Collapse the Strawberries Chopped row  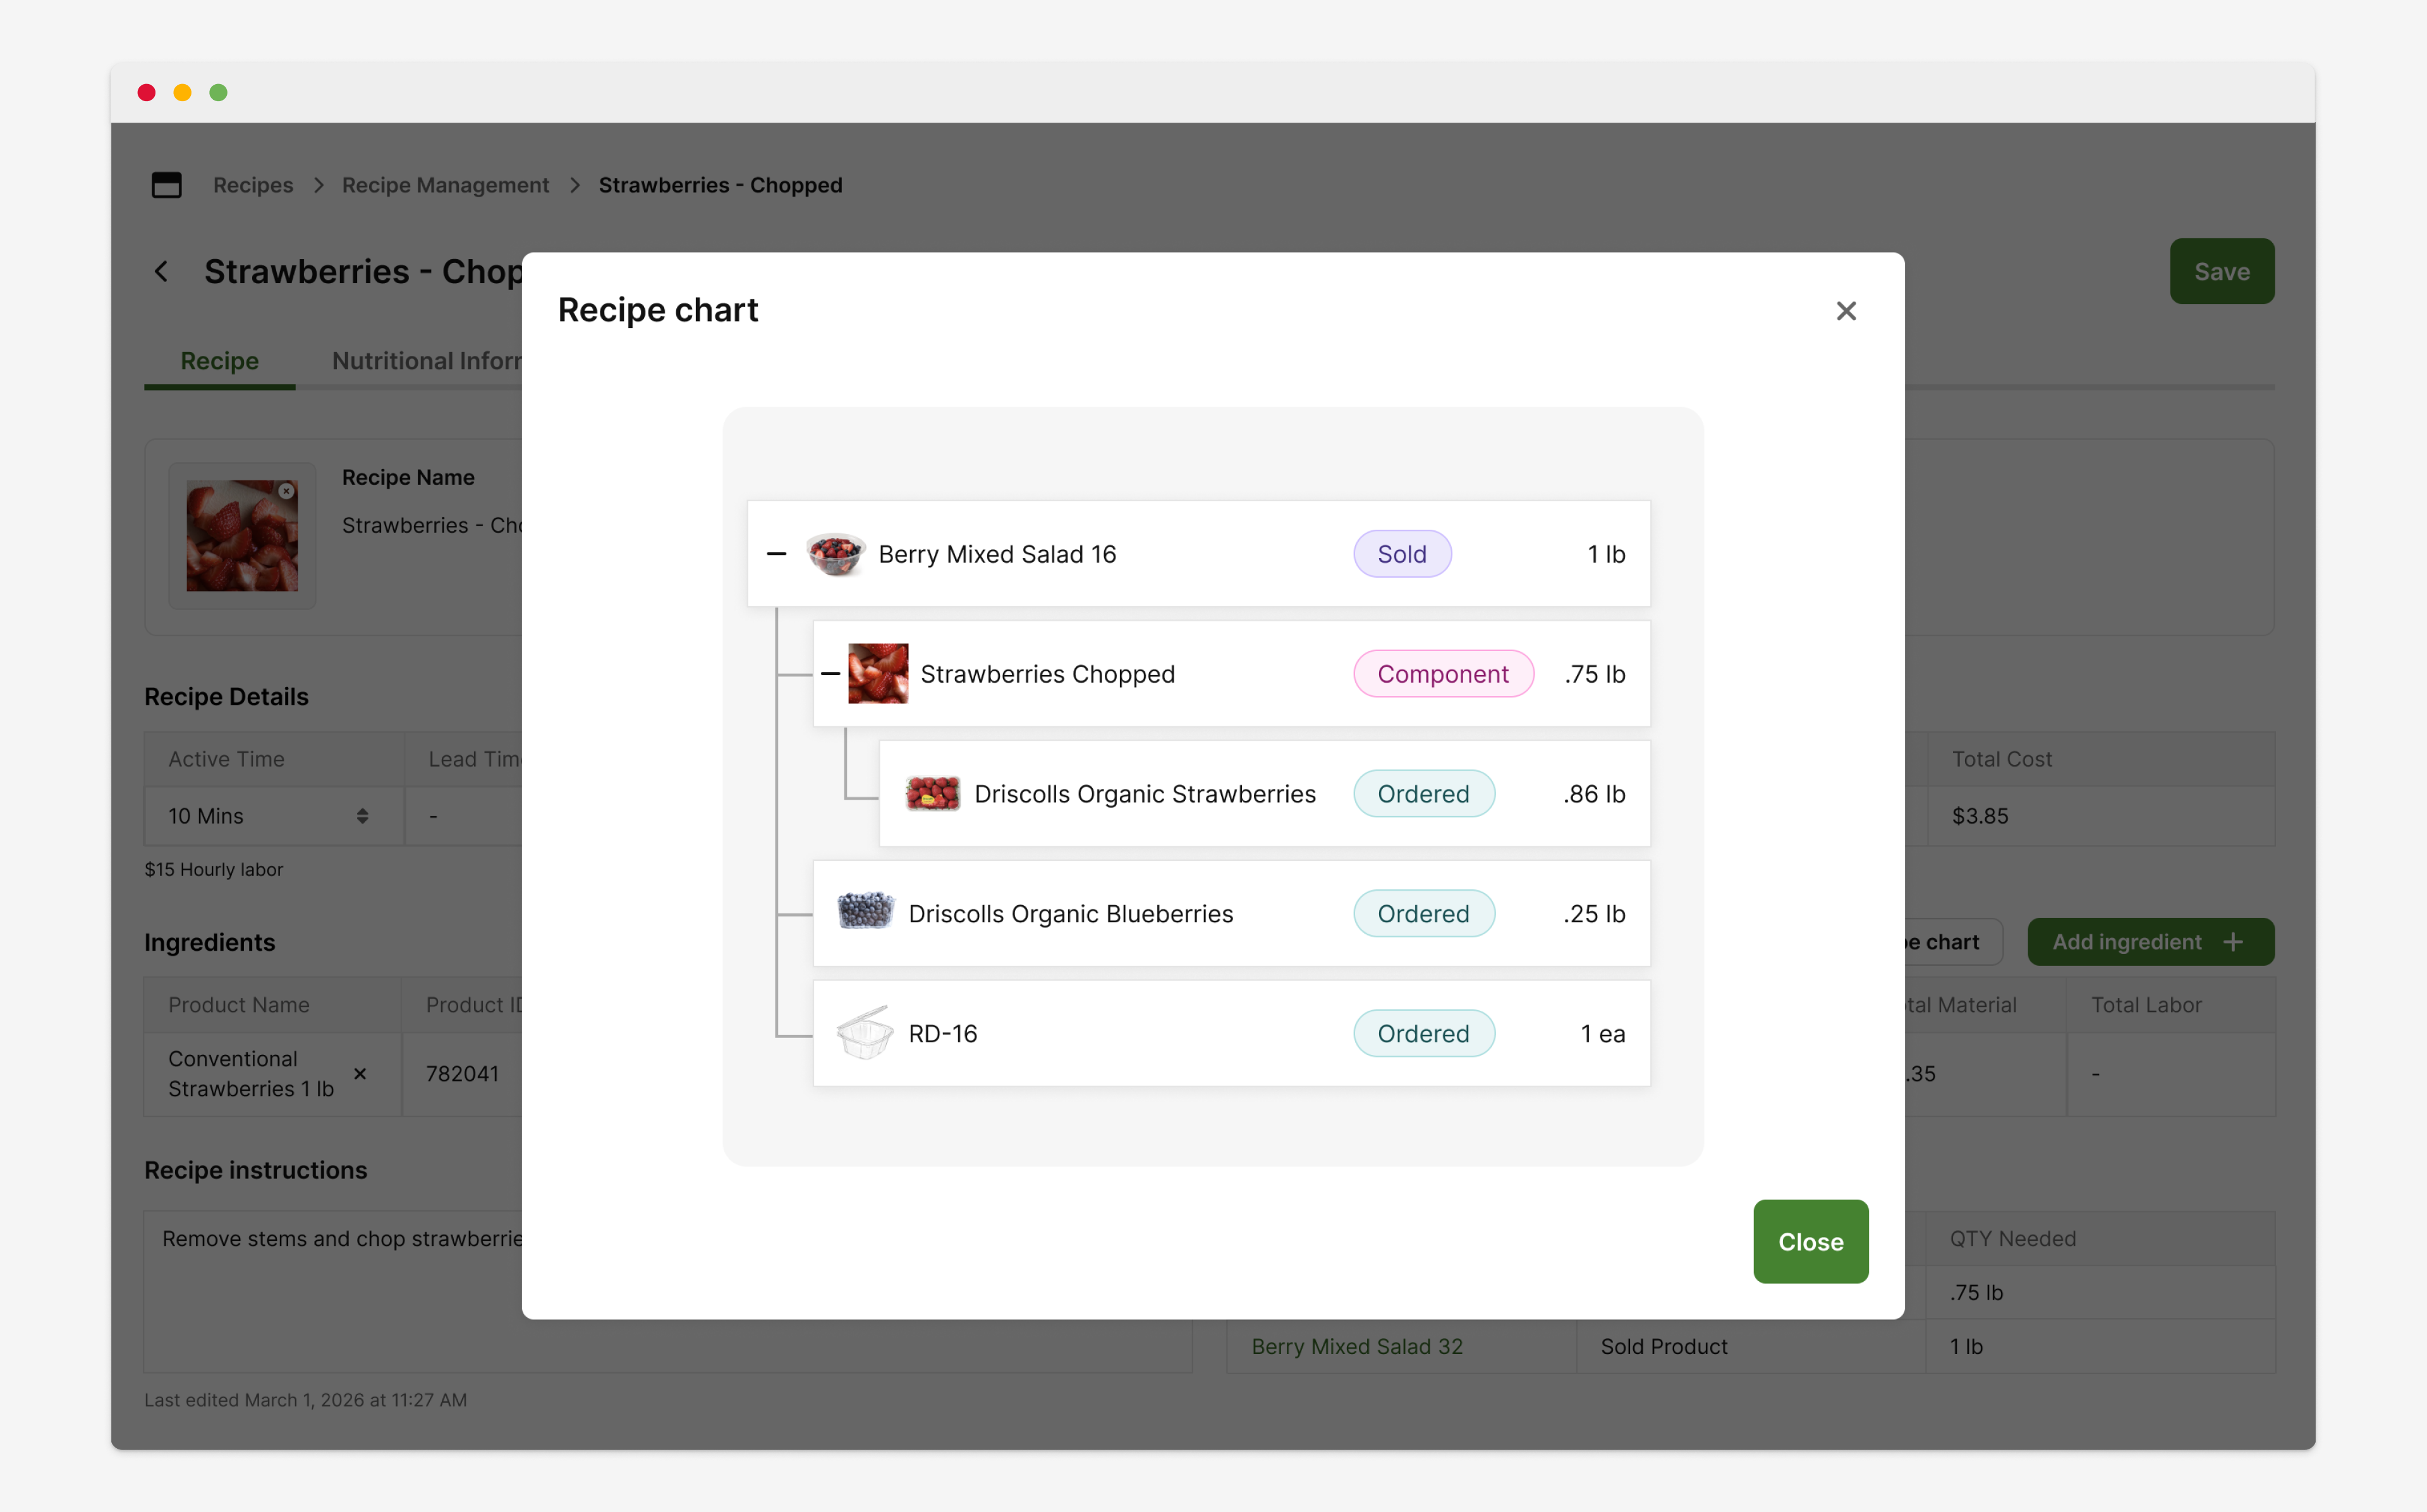tap(830, 674)
